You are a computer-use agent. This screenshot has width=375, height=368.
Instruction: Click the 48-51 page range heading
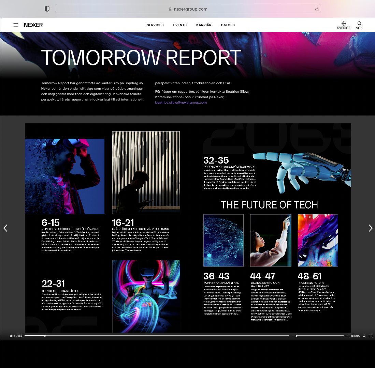[310, 276]
